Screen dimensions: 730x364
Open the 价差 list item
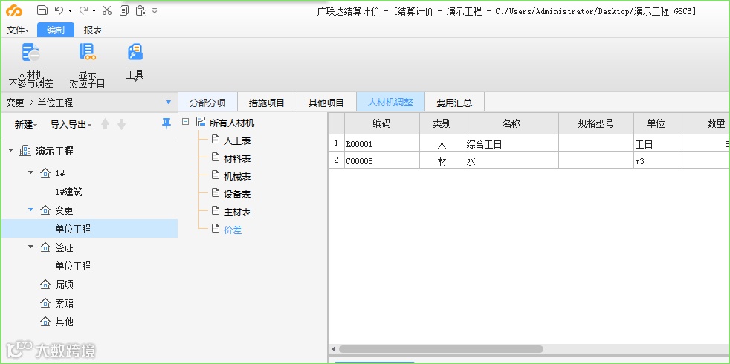pos(233,230)
